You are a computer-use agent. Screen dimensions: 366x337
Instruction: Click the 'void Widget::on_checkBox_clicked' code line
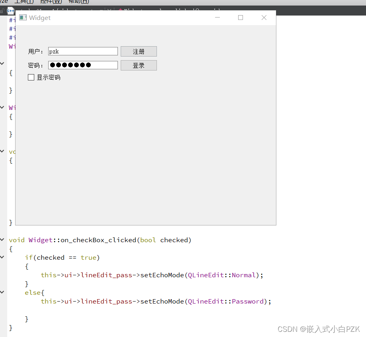[x=100, y=240]
